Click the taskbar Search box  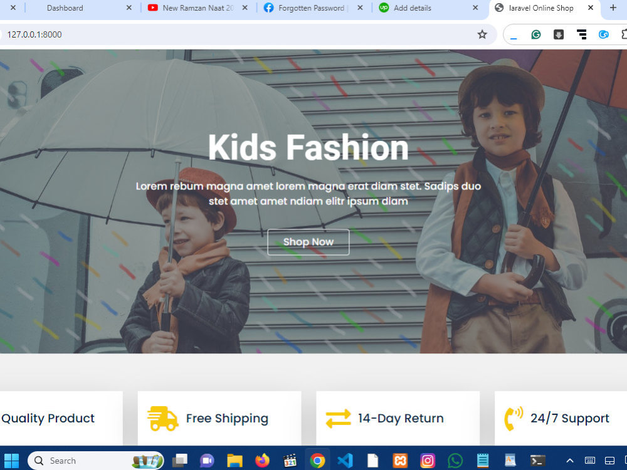95,461
